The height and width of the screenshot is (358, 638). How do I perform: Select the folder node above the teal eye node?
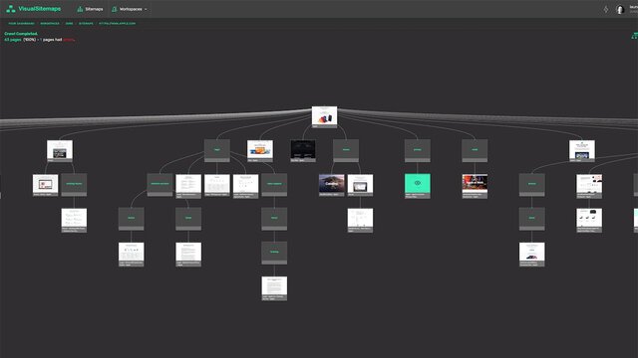(418, 150)
